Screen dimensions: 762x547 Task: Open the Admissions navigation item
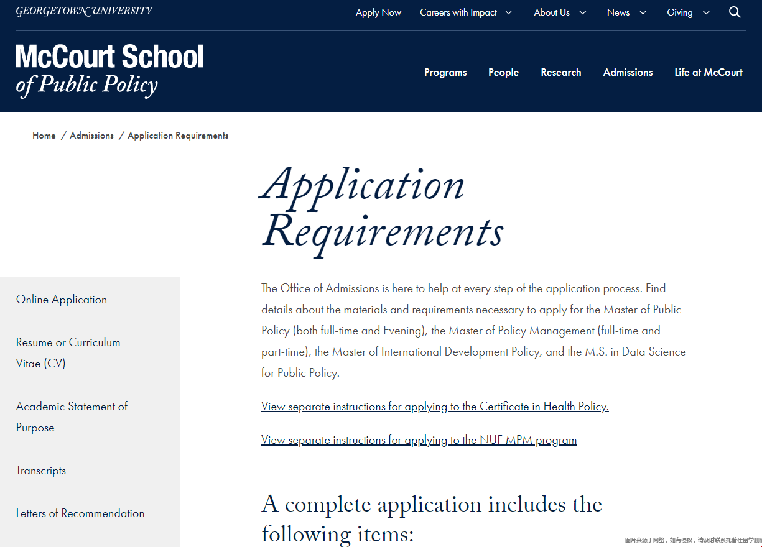coord(628,72)
